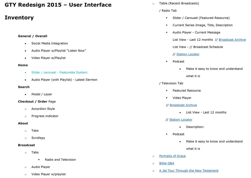
Task: Click 'Tabs' item under Broadcast heading
Action: (35, 152)
